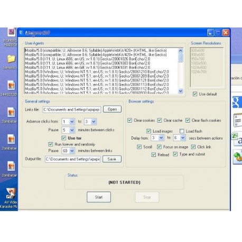Expand Delay from seconds dropdown
The width and height of the screenshot is (242, 242).
coord(161,138)
